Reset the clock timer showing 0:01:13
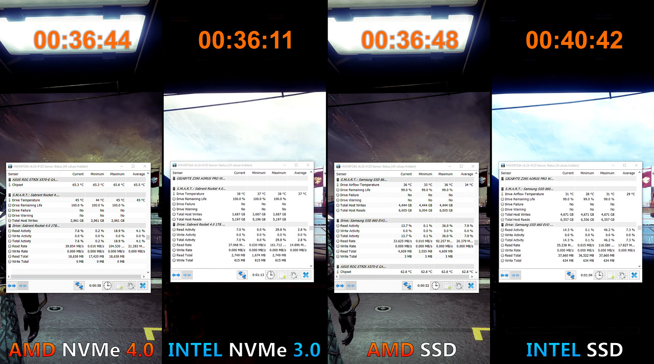654x364 pixels. click(271, 275)
